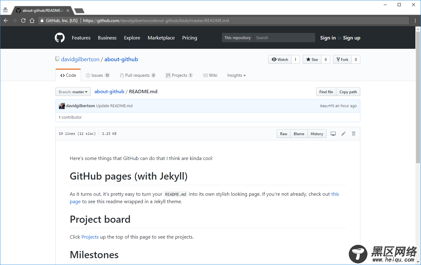Close the about-github/README.md tab
Screen dimensions: 421x265
68,11
